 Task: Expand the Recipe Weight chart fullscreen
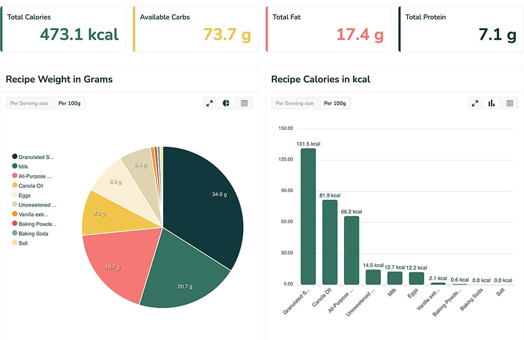pos(210,103)
